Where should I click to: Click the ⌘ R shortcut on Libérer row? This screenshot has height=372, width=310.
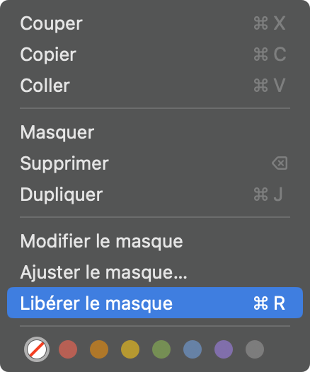click(270, 303)
